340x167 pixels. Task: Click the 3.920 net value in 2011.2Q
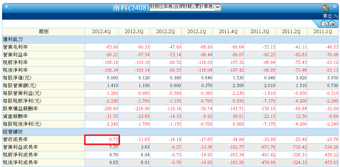point(301,78)
